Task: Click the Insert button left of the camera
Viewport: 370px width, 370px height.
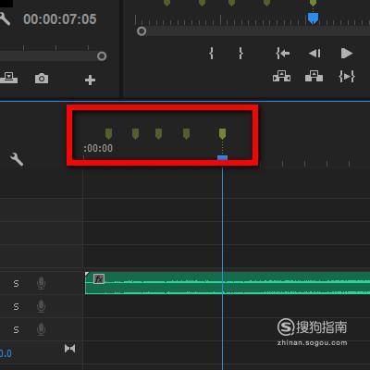Action: click(x=8, y=78)
